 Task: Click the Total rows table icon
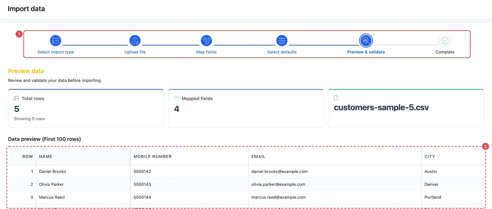(16, 98)
